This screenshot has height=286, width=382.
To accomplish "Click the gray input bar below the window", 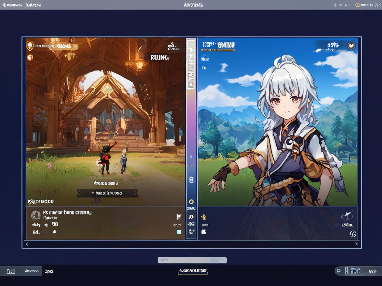I will pos(192,260).
